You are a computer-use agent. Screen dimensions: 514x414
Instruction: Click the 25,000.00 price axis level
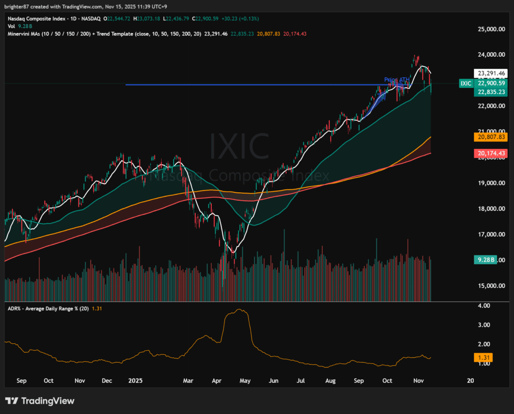pyautogui.click(x=490, y=29)
